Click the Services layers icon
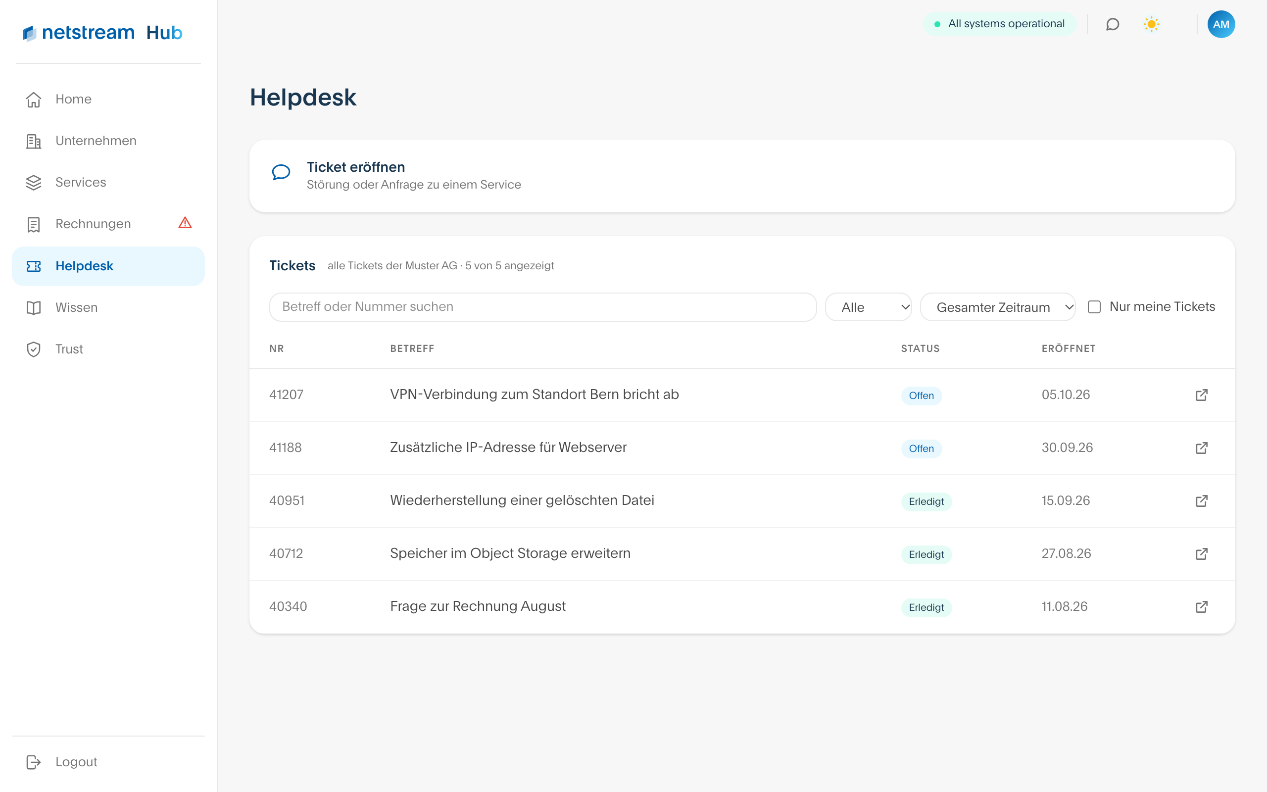Viewport: 1267px width, 792px height. coord(34,183)
